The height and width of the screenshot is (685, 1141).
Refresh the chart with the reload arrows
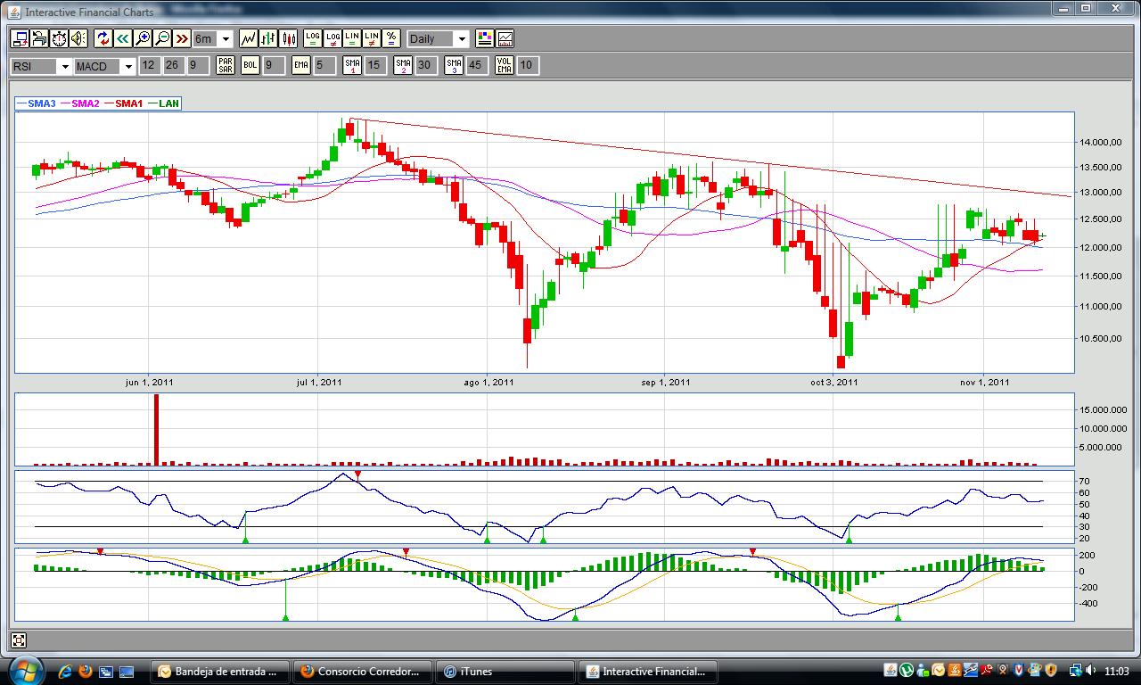point(103,38)
